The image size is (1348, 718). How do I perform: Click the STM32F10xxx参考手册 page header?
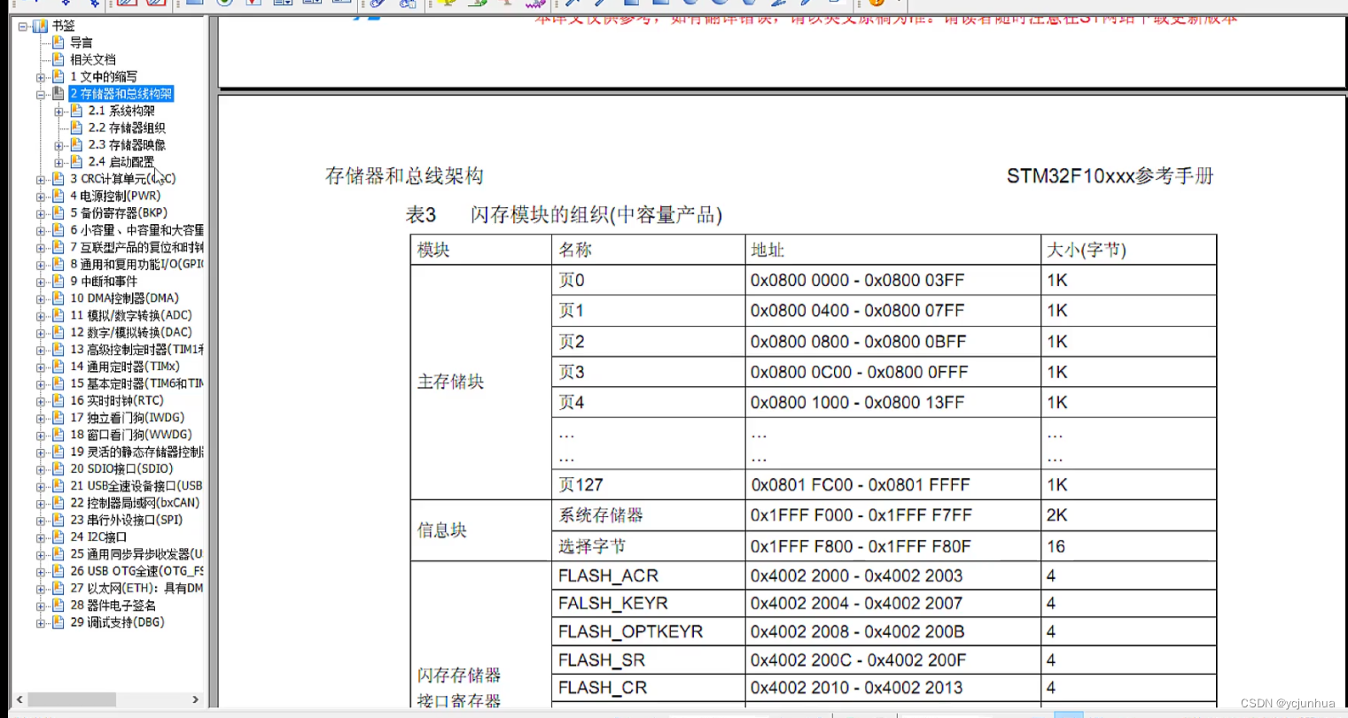click(1110, 176)
